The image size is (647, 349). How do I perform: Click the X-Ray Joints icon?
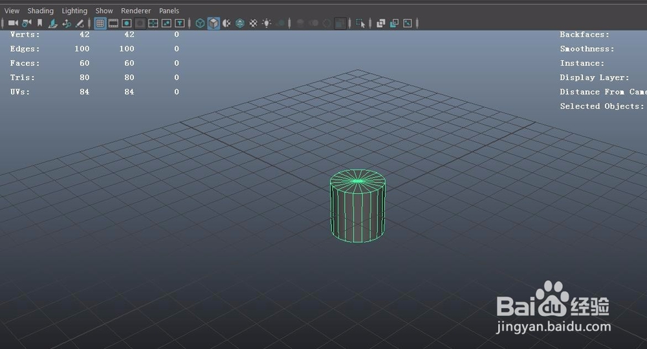[x=407, y=23]
